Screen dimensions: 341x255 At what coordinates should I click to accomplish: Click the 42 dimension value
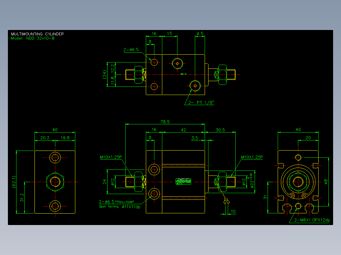pos(183,130)
